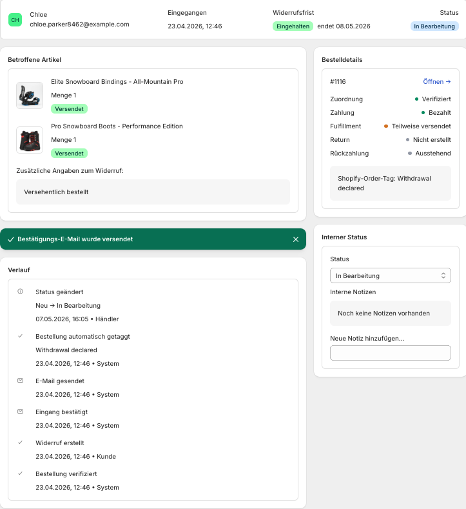Click the checkmark in the green banner
466x509 pixels.
11,239
